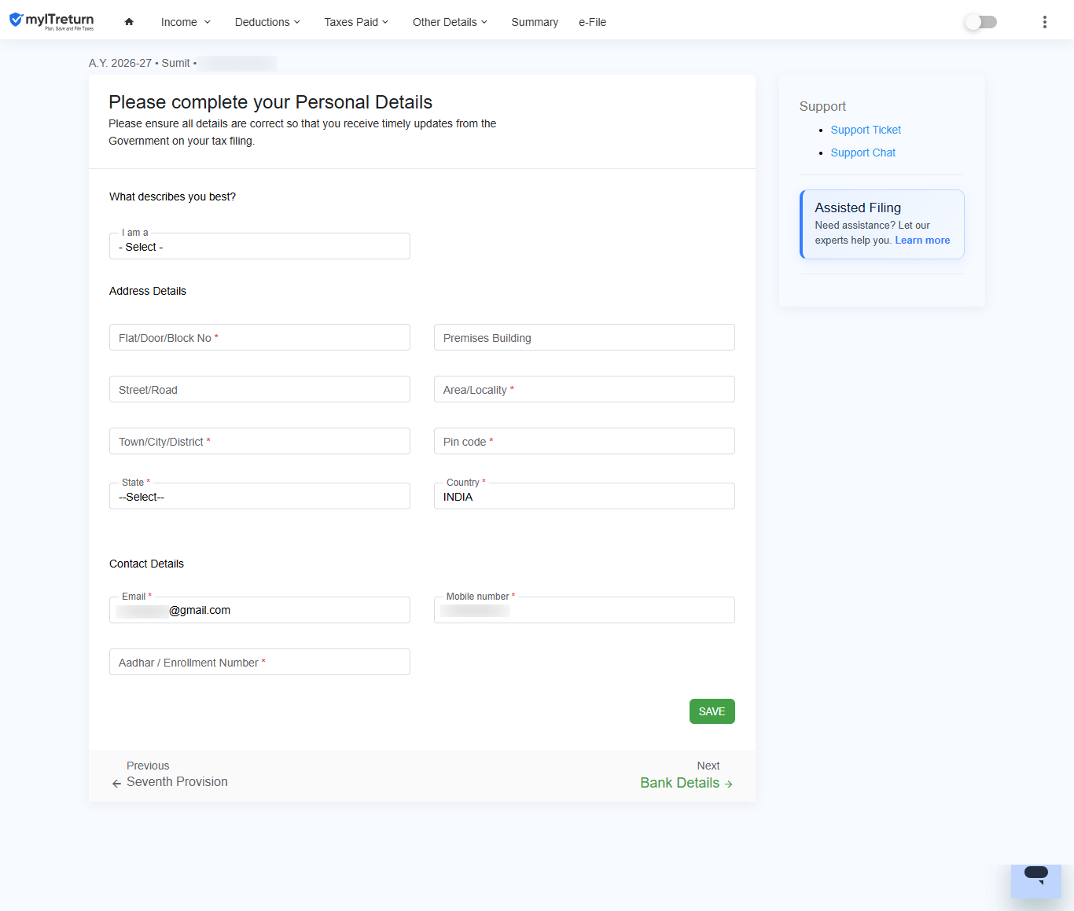The image size is (1074, 911).
Task: Click the Email field
Action: [259, 610]
